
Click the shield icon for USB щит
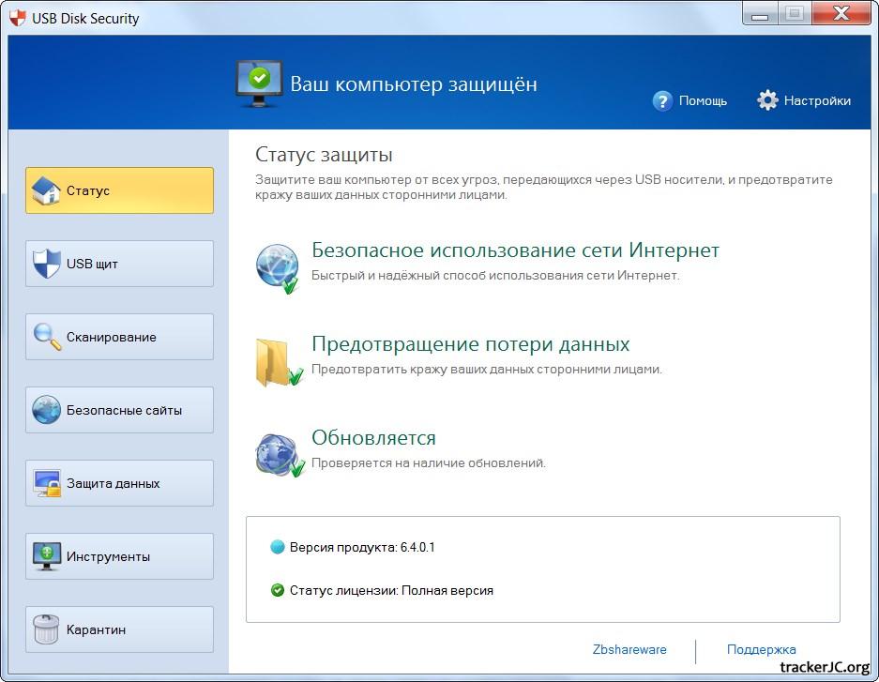pos(47,264)
